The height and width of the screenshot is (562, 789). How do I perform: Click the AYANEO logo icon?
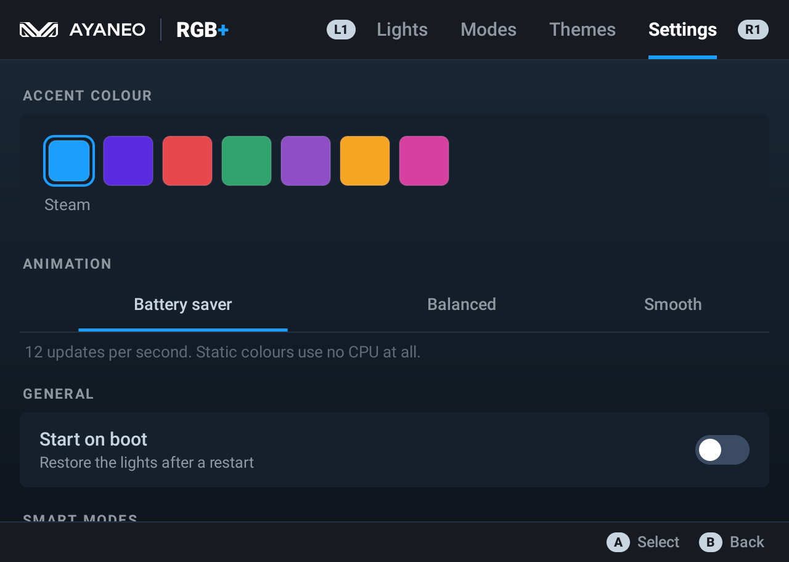[x=39, y=30]
